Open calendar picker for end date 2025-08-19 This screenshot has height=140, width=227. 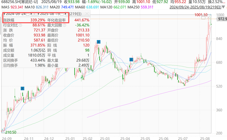(62, 14)
